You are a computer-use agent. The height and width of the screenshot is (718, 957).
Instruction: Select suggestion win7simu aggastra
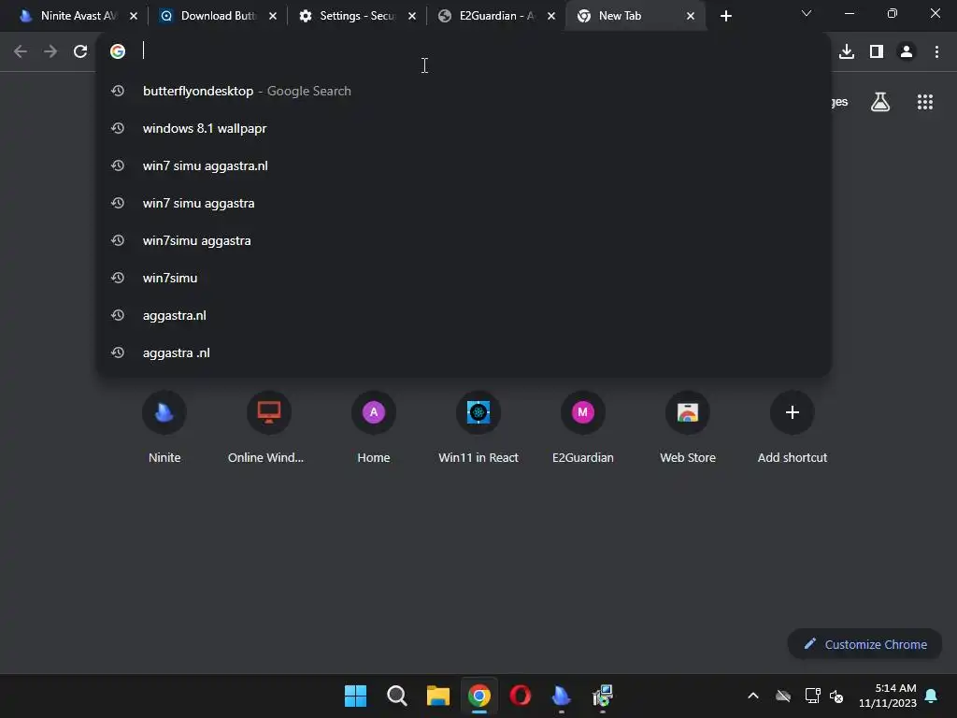point(464,240)
